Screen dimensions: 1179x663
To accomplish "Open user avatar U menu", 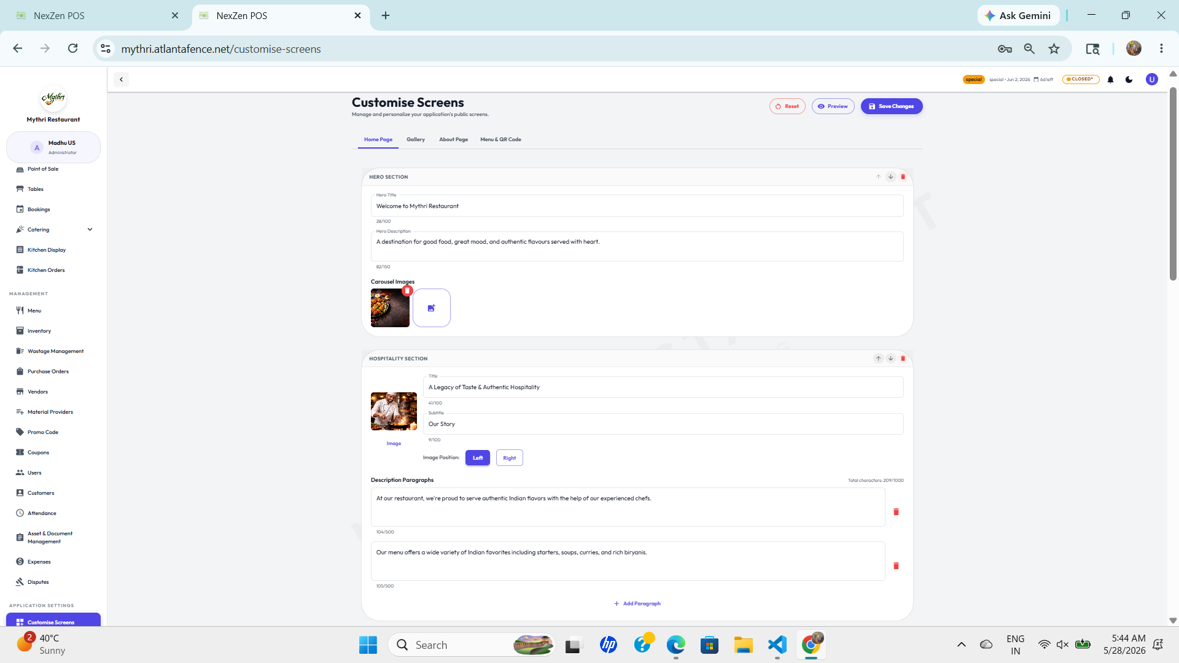I will pos(1151,79).
